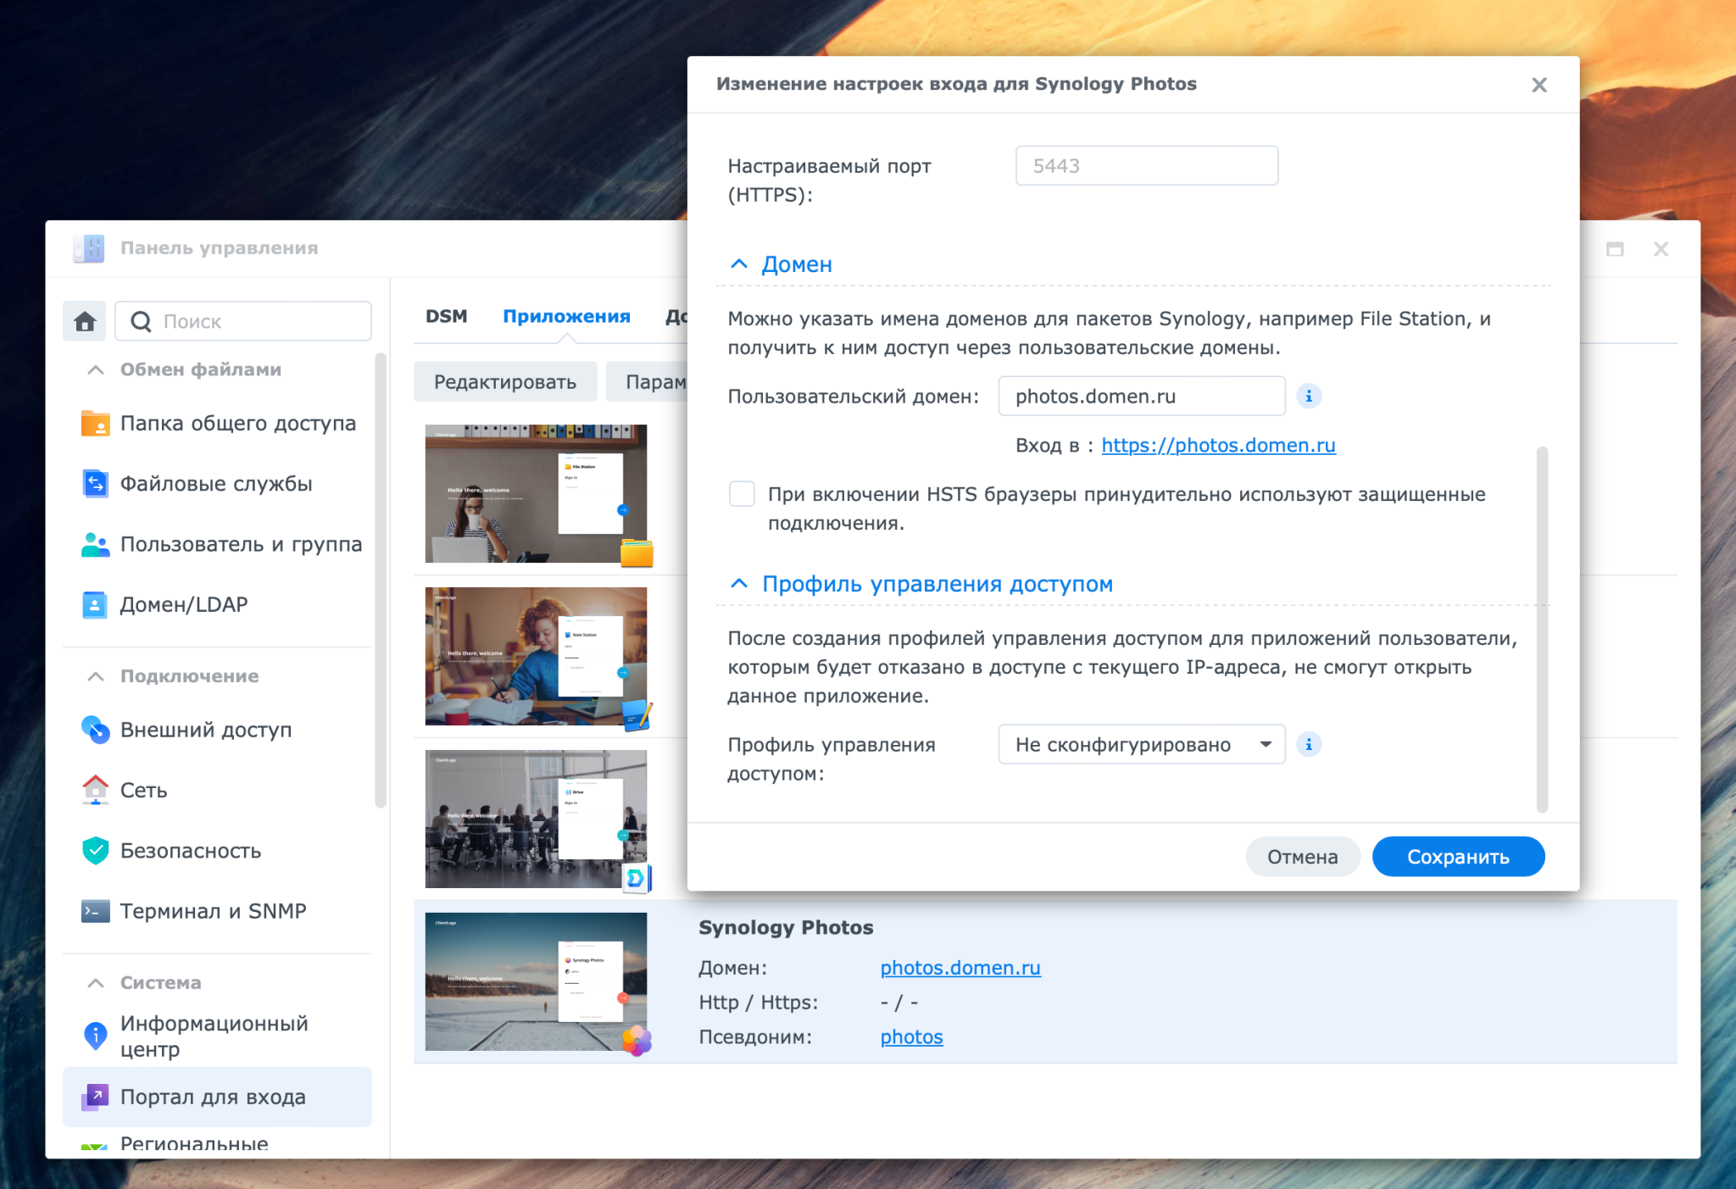Enable the HSTS checkbox
Viewport: 1736px width, 1189px height.
(742, 494)
